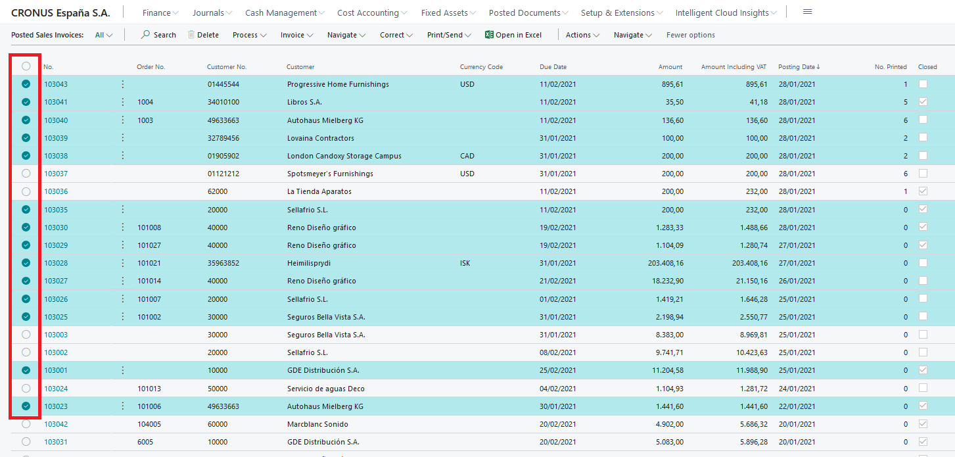
Task: Open the row menu dots for invoice 103039
Action: pos(123,138)
